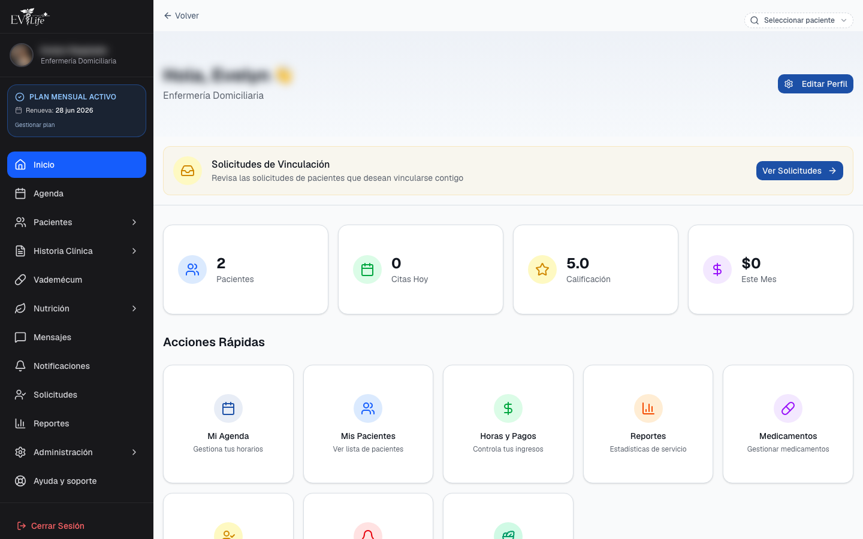Viewport: 863px width, 539px height.
Task: Click the Acciones Rápidas heading
Action: [214, 342]
